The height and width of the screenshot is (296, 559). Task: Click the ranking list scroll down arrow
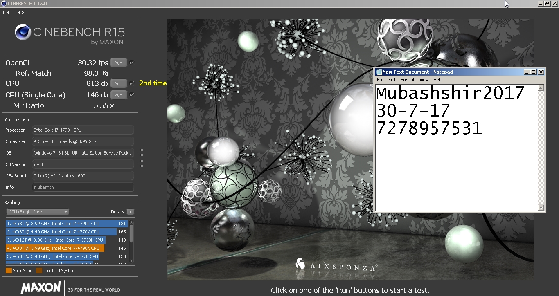(131, 261)
